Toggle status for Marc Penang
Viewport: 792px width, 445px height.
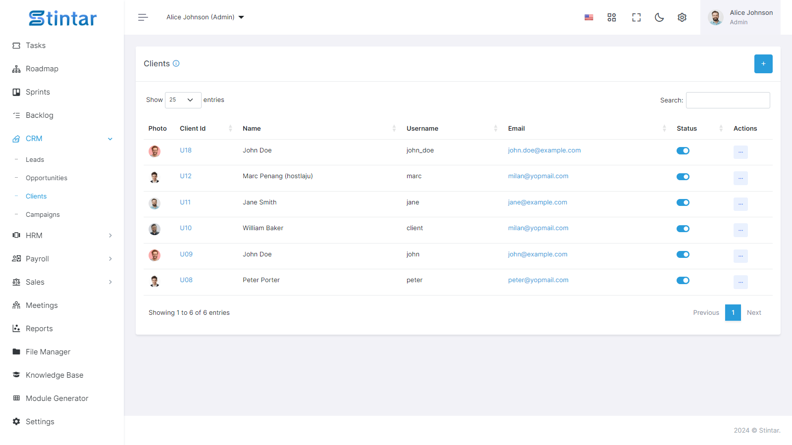tap(683, 177)
